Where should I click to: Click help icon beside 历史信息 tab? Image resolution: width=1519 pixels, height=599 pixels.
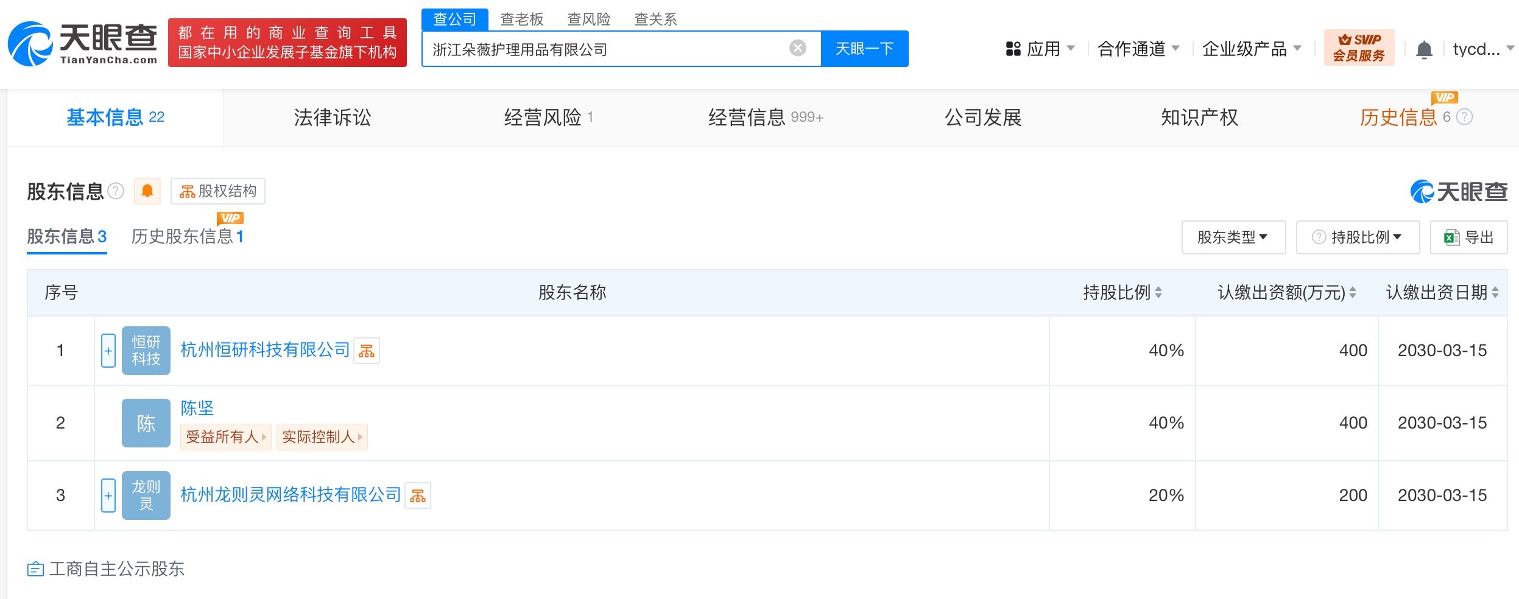(1464, 117)
